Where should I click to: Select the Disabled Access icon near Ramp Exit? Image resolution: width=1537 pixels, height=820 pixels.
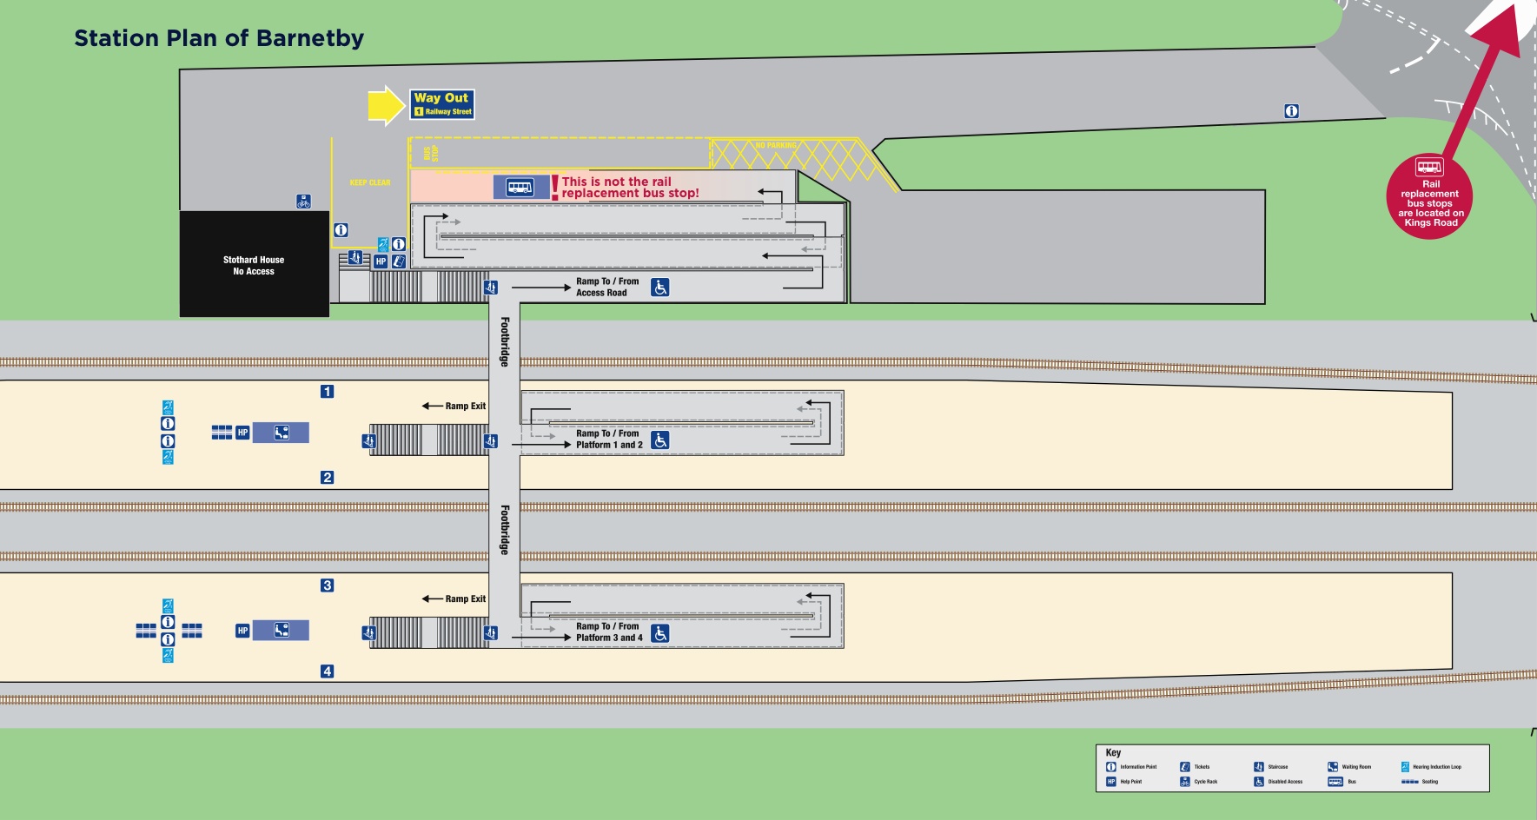658,439
